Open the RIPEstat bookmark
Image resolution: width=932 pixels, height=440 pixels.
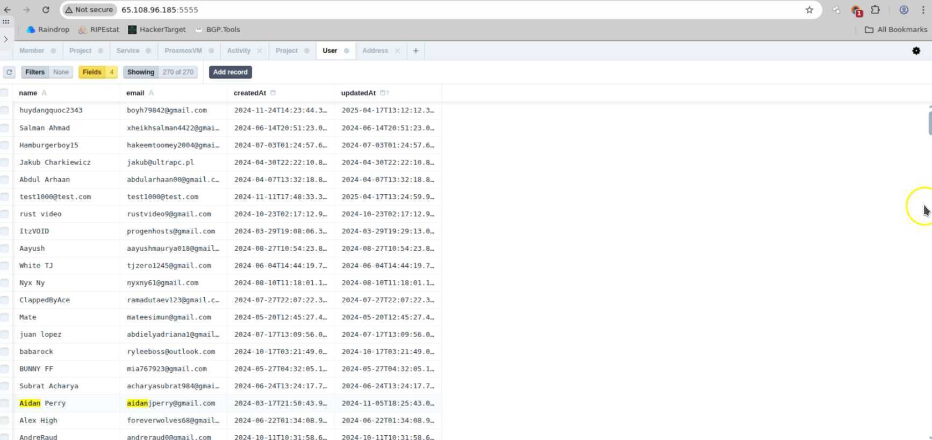tap(99, 30)
